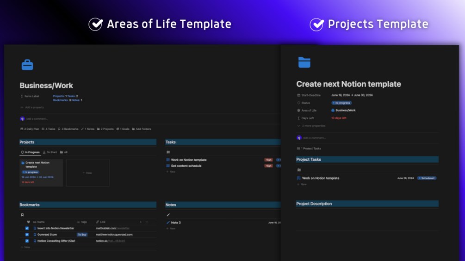Click the checkmark badge beside Areas of Life Template
465x261 pixels.
(x=96, y=24)
